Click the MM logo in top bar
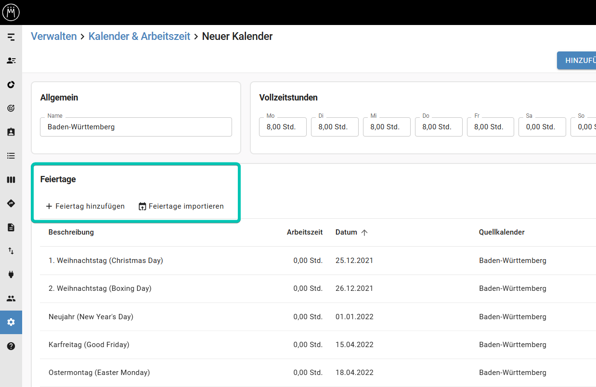 pos(11,12)
